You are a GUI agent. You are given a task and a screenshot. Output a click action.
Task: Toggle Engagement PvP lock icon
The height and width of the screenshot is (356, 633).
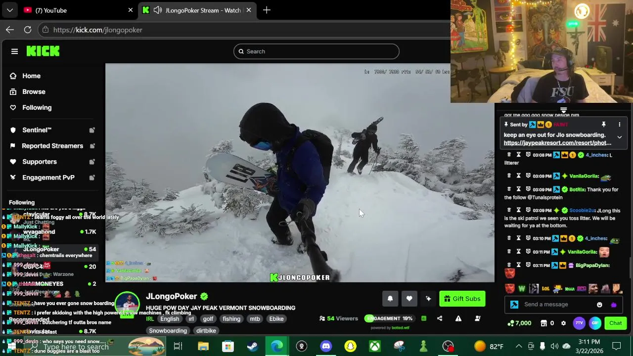click(x=92, y=178)
